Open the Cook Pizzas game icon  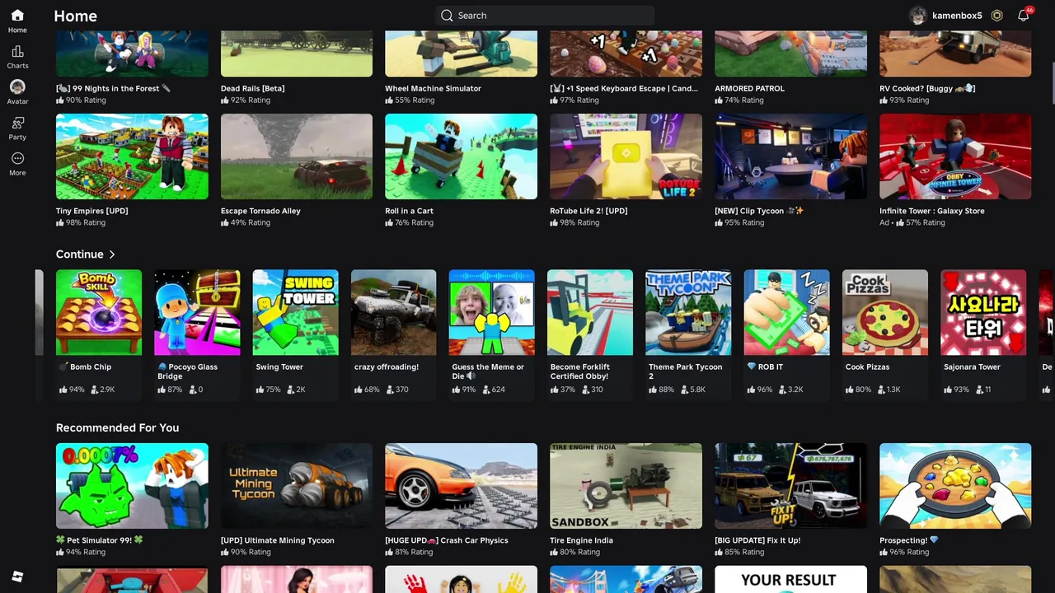[x=885, y=312]
